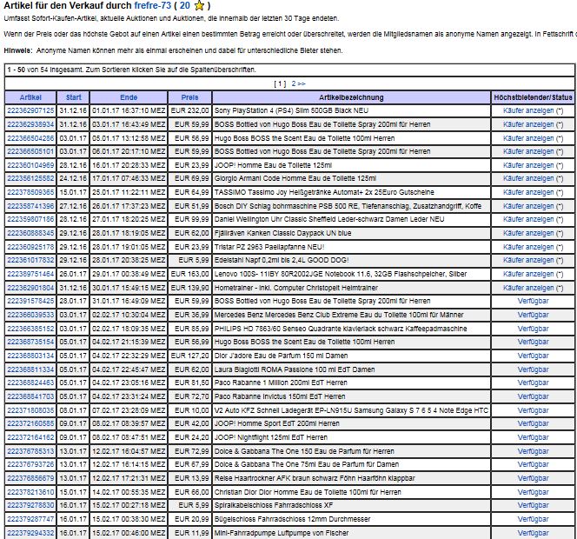Open article 222360104969

pyautogui.click(x=30, y=165)
